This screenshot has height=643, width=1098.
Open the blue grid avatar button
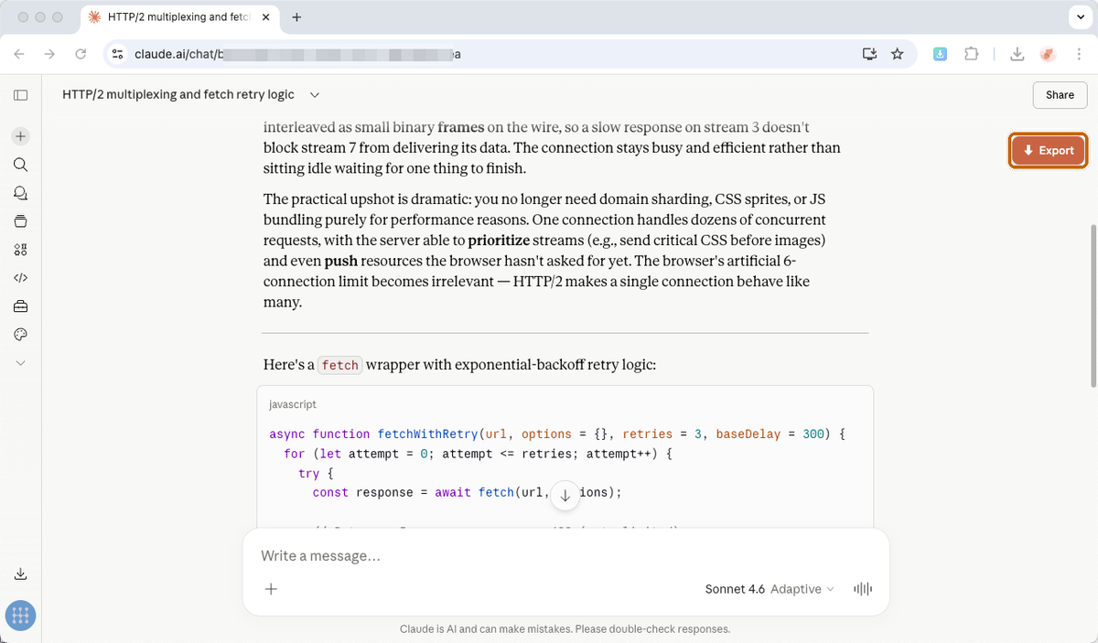pos(20,616)
